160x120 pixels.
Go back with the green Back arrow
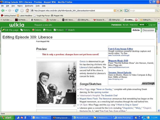pos(2,10)
